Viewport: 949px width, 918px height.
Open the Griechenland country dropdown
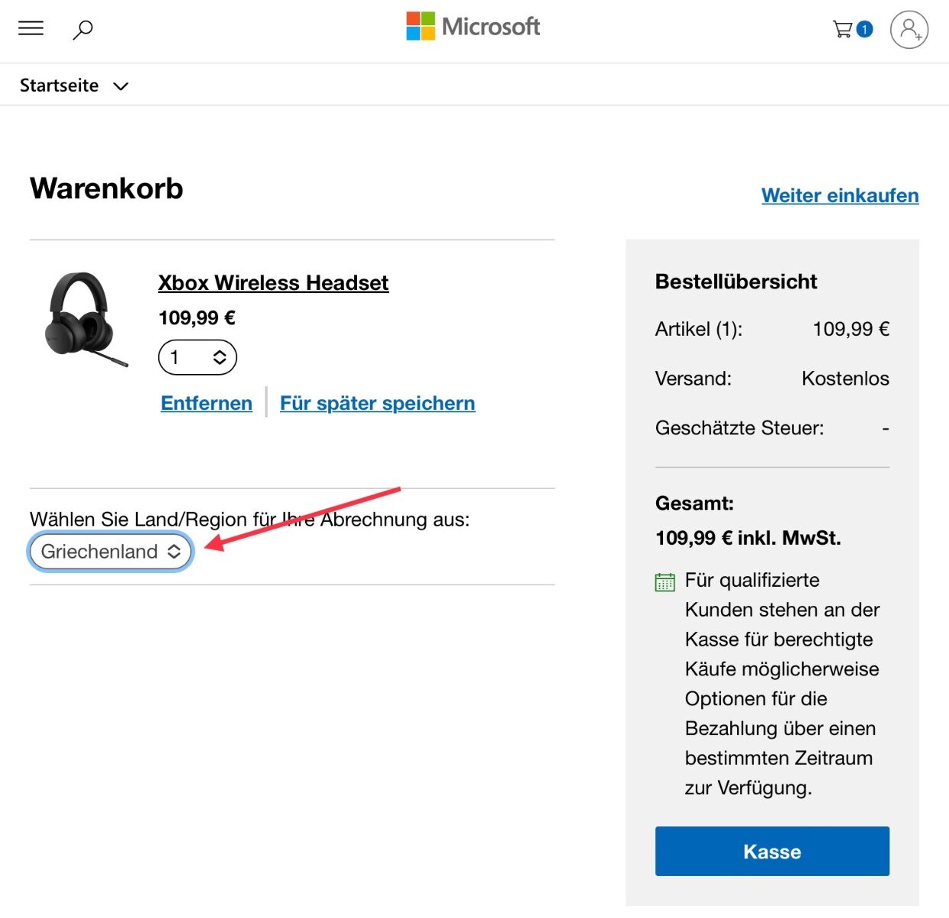(111, 552)
